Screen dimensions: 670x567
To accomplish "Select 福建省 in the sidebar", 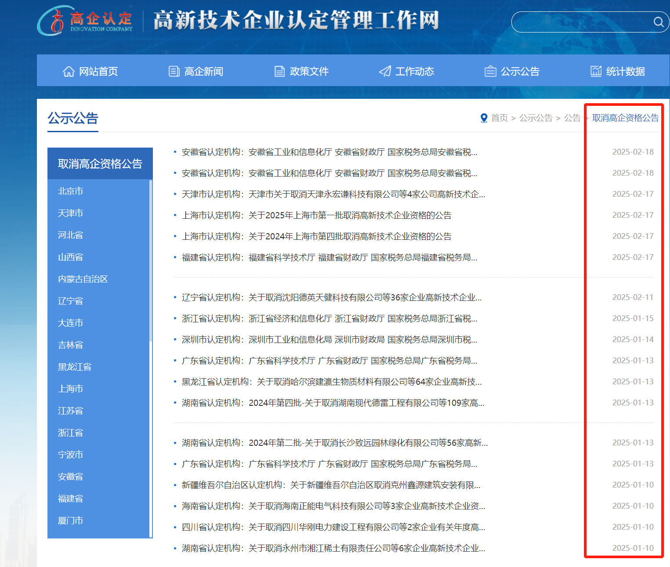I will (71, 498).
